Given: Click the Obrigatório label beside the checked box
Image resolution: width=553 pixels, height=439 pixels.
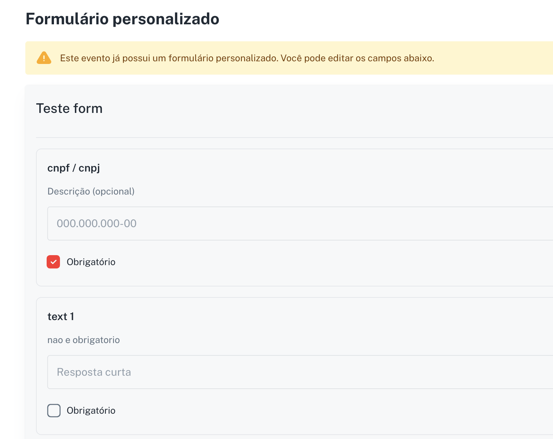Looking at the screenshot, I should (91, 262).
